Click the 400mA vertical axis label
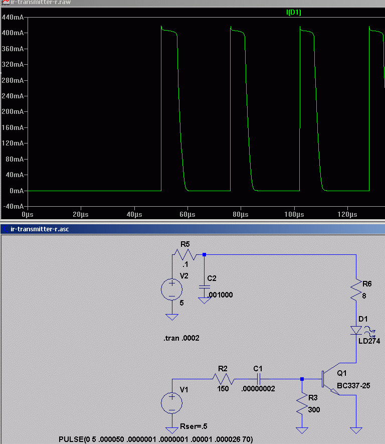Image resolution: width=385 pixels, height=444 pixels. tap(13, 33)
